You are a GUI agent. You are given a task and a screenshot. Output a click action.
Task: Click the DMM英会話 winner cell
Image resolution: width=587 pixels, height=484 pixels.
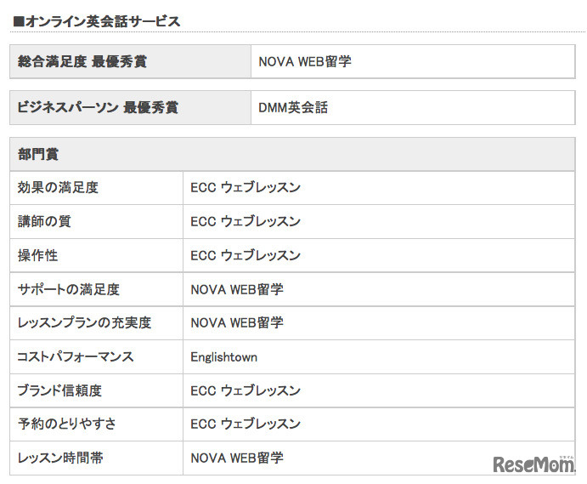click(293, 108)
